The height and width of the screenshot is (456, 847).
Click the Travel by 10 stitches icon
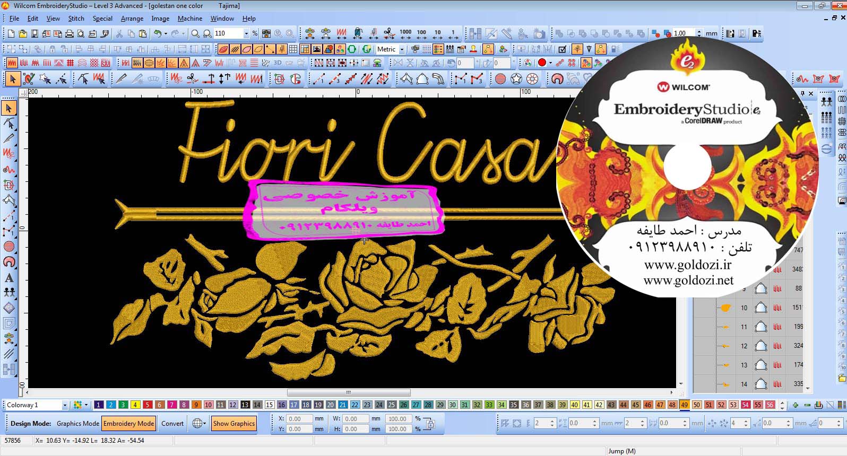click(437, 33)
